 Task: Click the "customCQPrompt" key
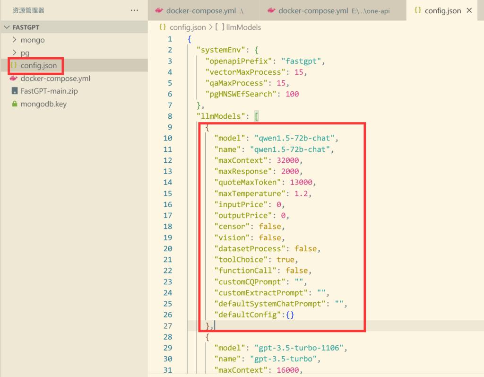coord(250,282)
